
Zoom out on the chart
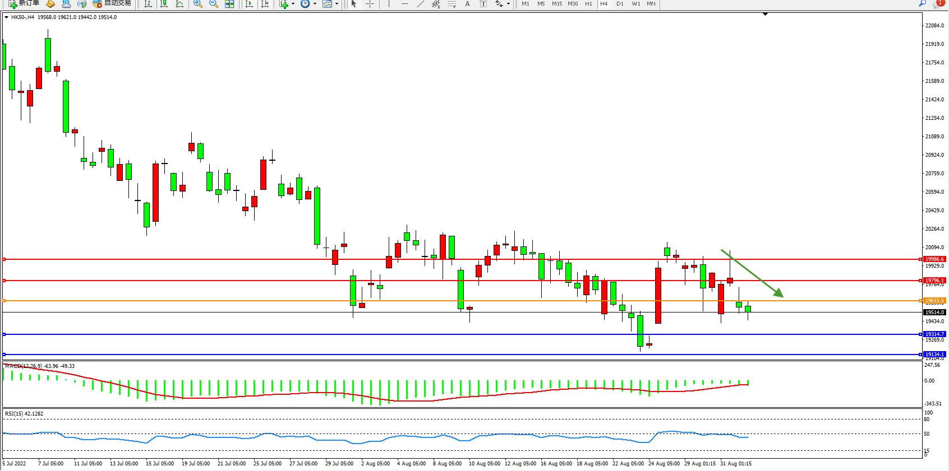[x=213, y=4]
